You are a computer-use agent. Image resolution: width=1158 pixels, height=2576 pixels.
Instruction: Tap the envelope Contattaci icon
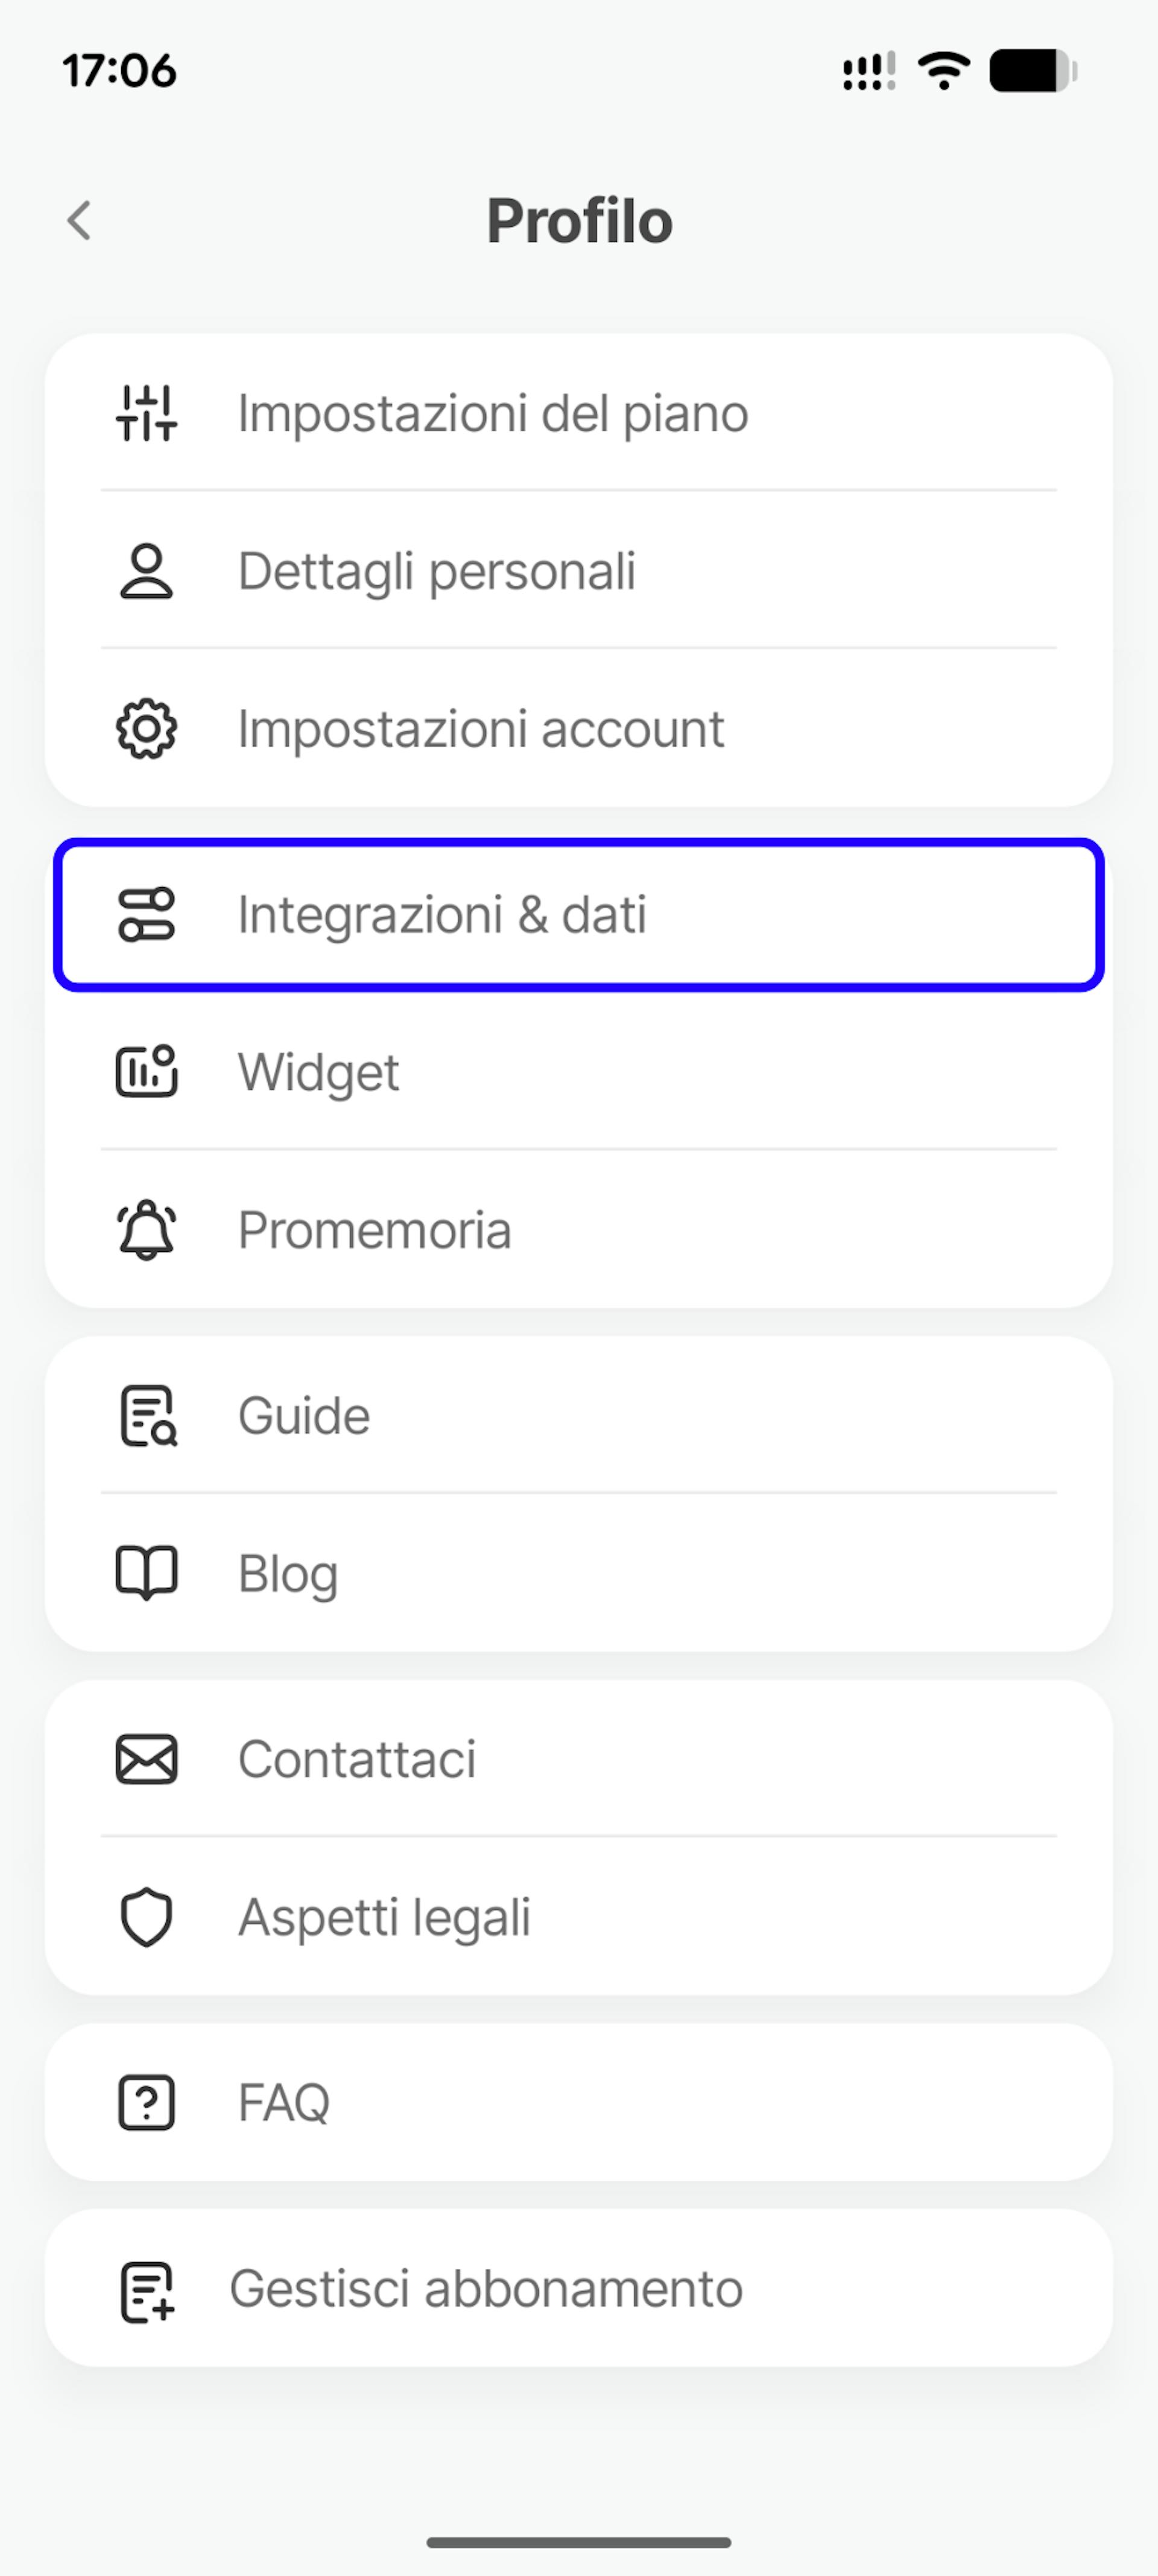pyautogui.click(x=147, y=1760)
